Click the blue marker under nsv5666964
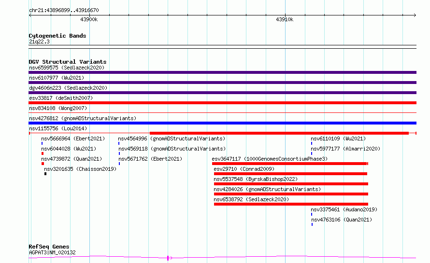The image size is (430, 263). pyautogui.click(x=42, y=143)
